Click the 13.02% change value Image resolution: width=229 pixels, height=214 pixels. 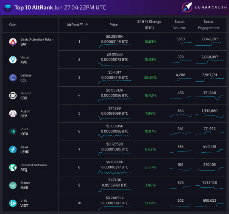[150, 203]
